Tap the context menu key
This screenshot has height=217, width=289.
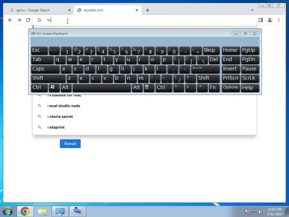(149, 88)
